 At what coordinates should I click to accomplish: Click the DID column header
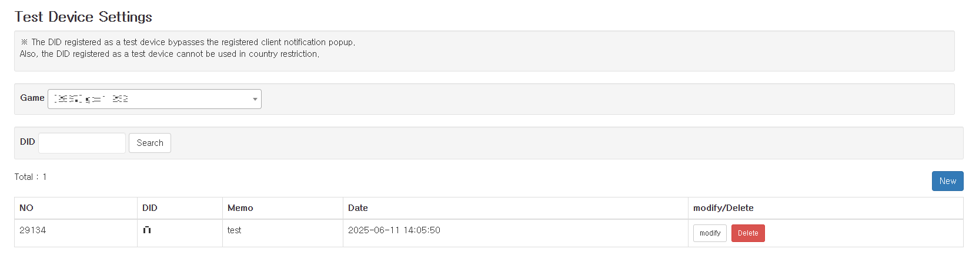[x=150, y=208]
